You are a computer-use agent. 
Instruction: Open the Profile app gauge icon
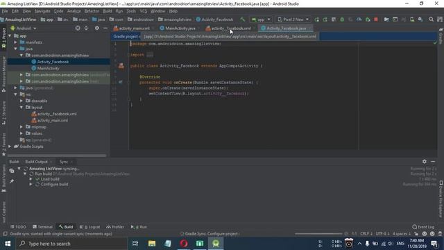point(359,19)
